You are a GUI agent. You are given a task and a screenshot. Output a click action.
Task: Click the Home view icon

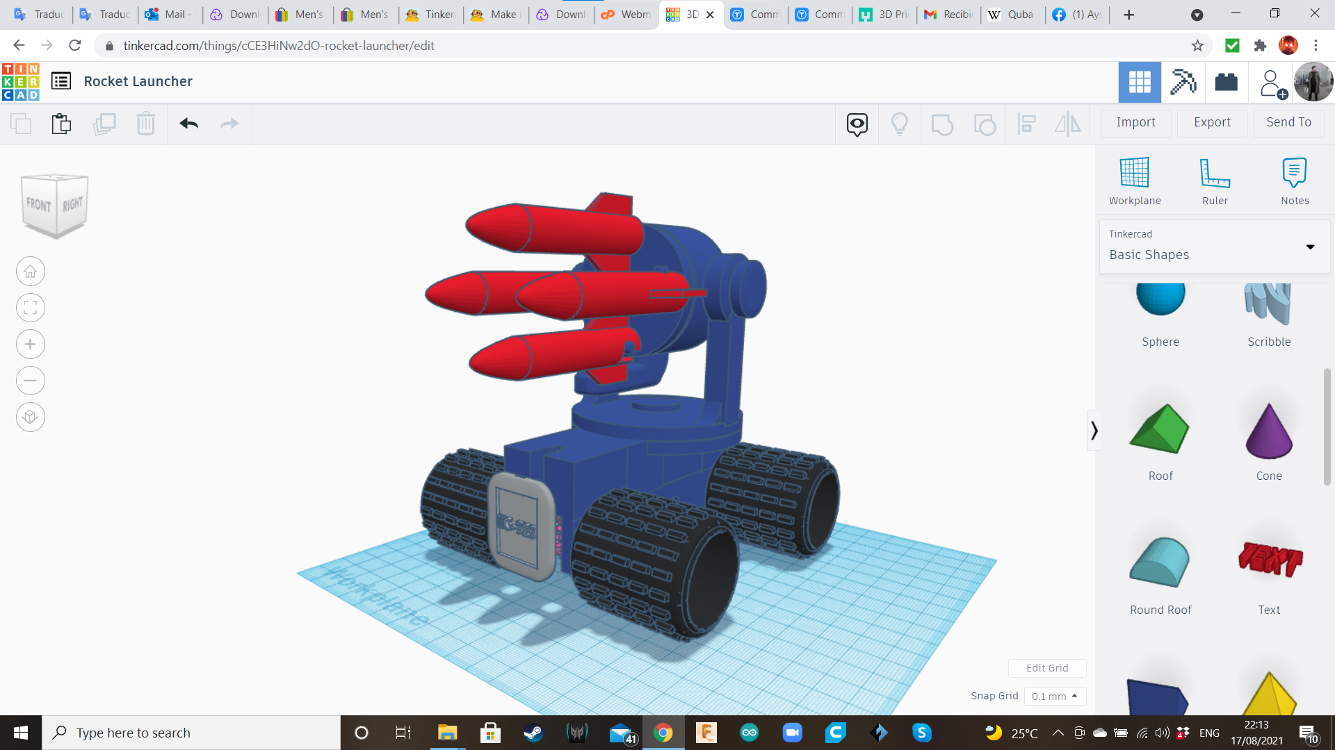[x=31, y=272]
